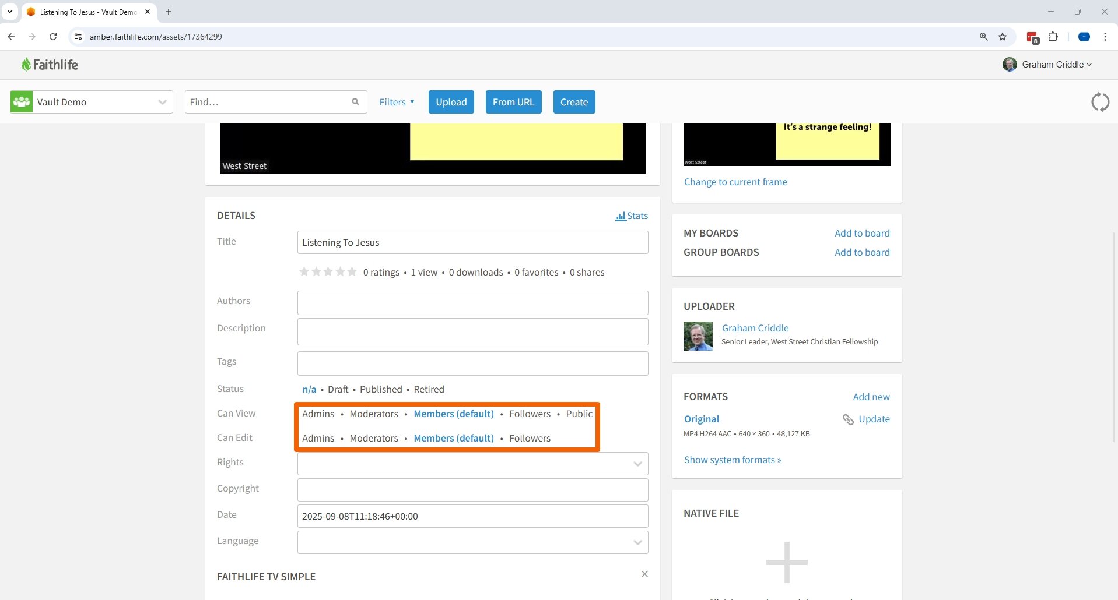Click the refresh spinner icon at right
Viewport: 1118px width, 600px height.
coord(1100,102)
